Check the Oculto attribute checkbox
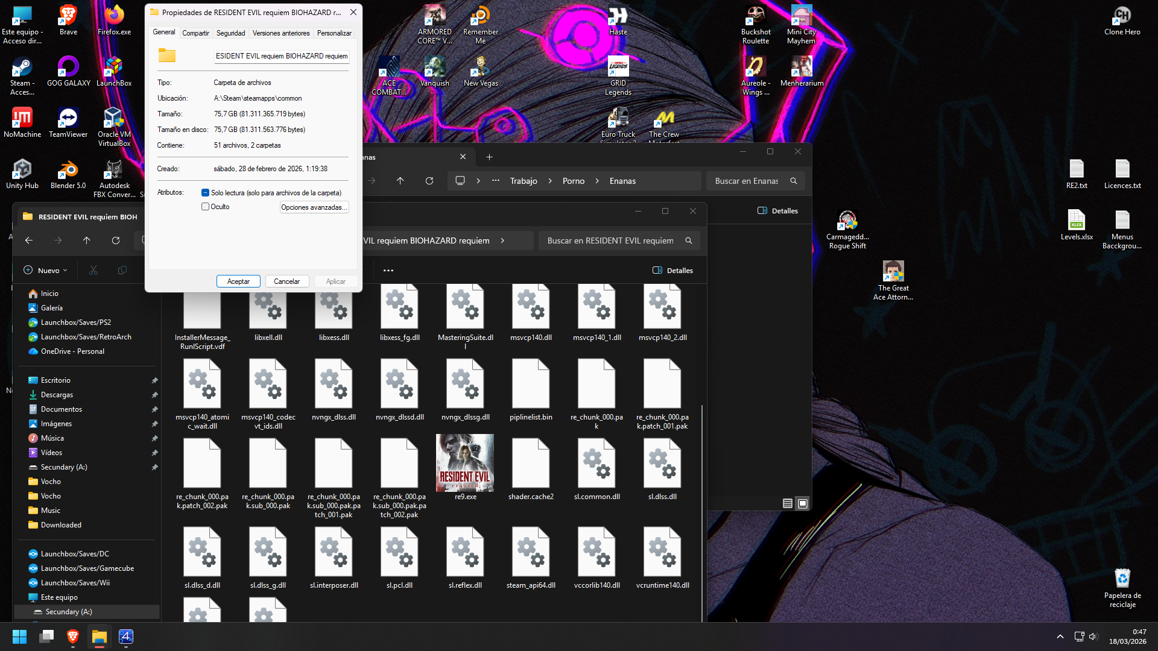This screenshot has width=1158, height=651. pyautogui.click(x=206, y=207)
